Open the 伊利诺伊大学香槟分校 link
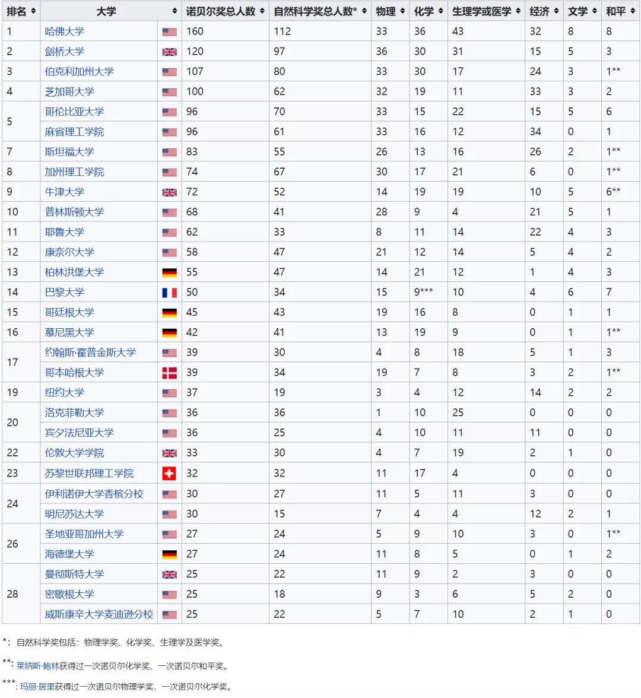The height and width of the screenshot is (698, 641). coord(94,494)
